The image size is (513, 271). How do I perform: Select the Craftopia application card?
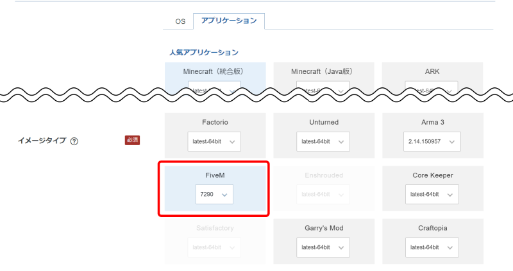433,241
